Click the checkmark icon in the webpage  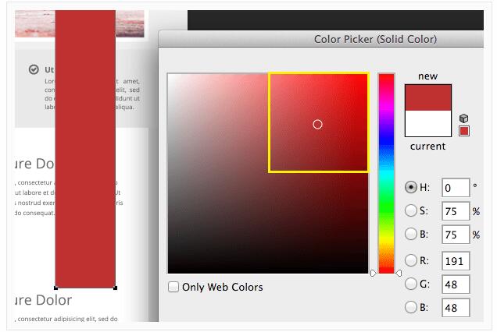click(x=34, y=69)
